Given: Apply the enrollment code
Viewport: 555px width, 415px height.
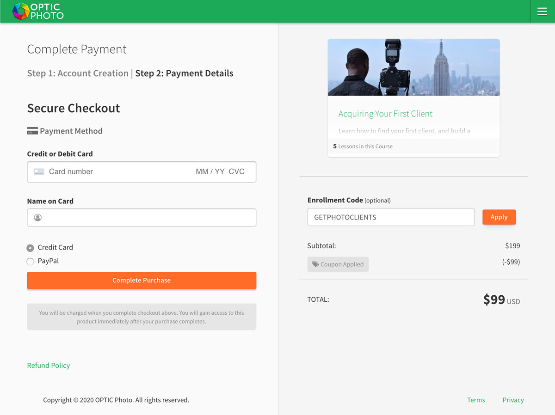Looking at the screenshot, I should coord(499,217).
